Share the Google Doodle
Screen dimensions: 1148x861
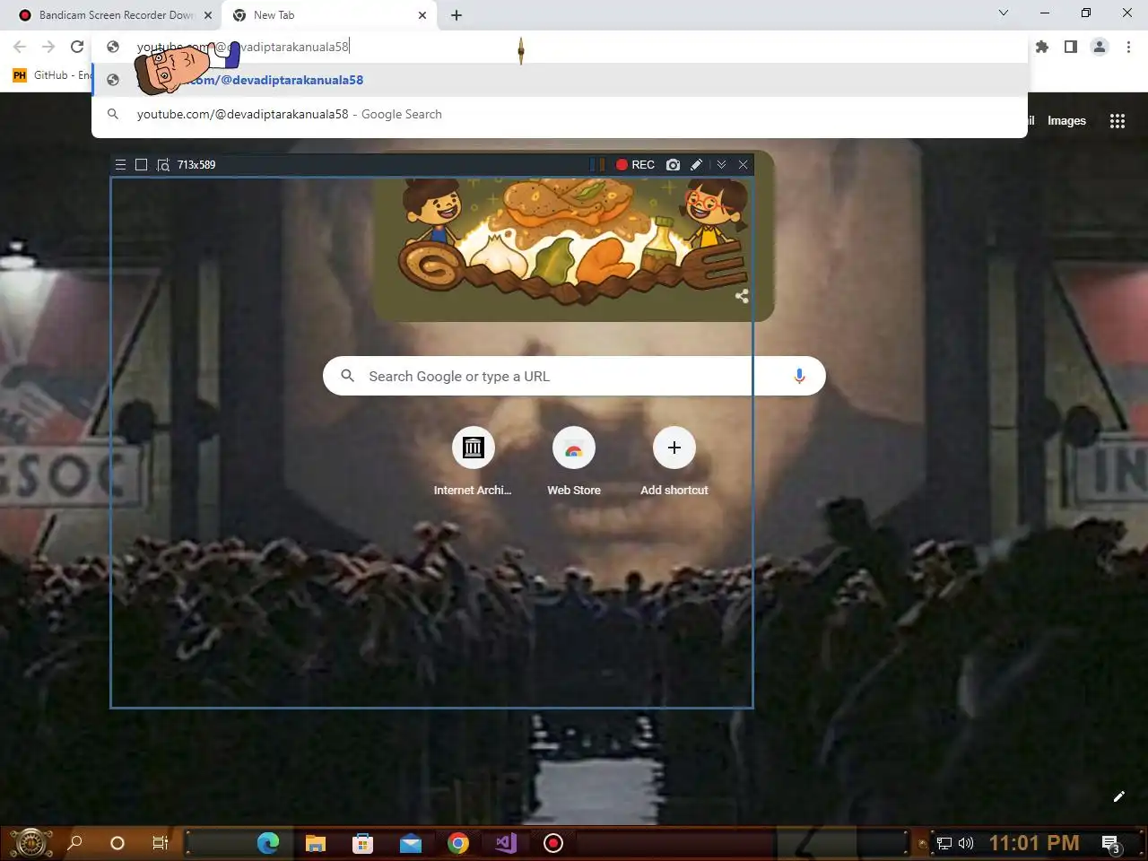(742, 296)
